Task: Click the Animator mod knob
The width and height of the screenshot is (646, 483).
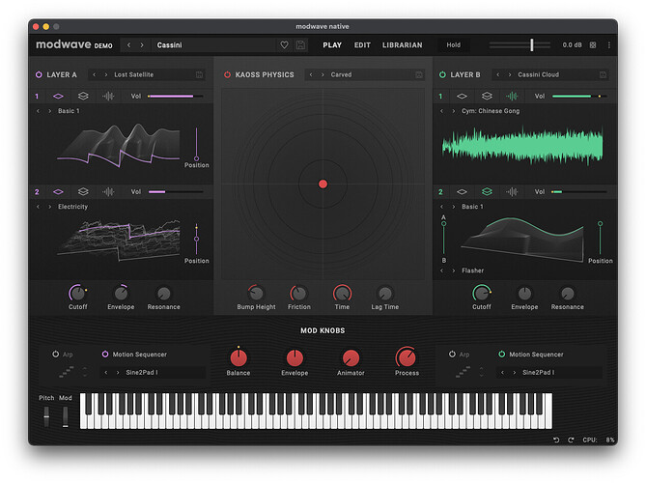Action: [x=351, y=357]
